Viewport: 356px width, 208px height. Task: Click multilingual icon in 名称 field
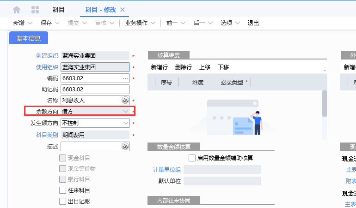pos(125,100)
